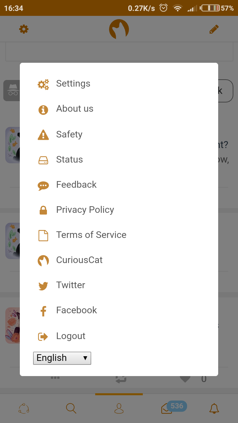238x423 pixels.
Task: Click the Facebook f icon
Action: [x=43, y=311]
